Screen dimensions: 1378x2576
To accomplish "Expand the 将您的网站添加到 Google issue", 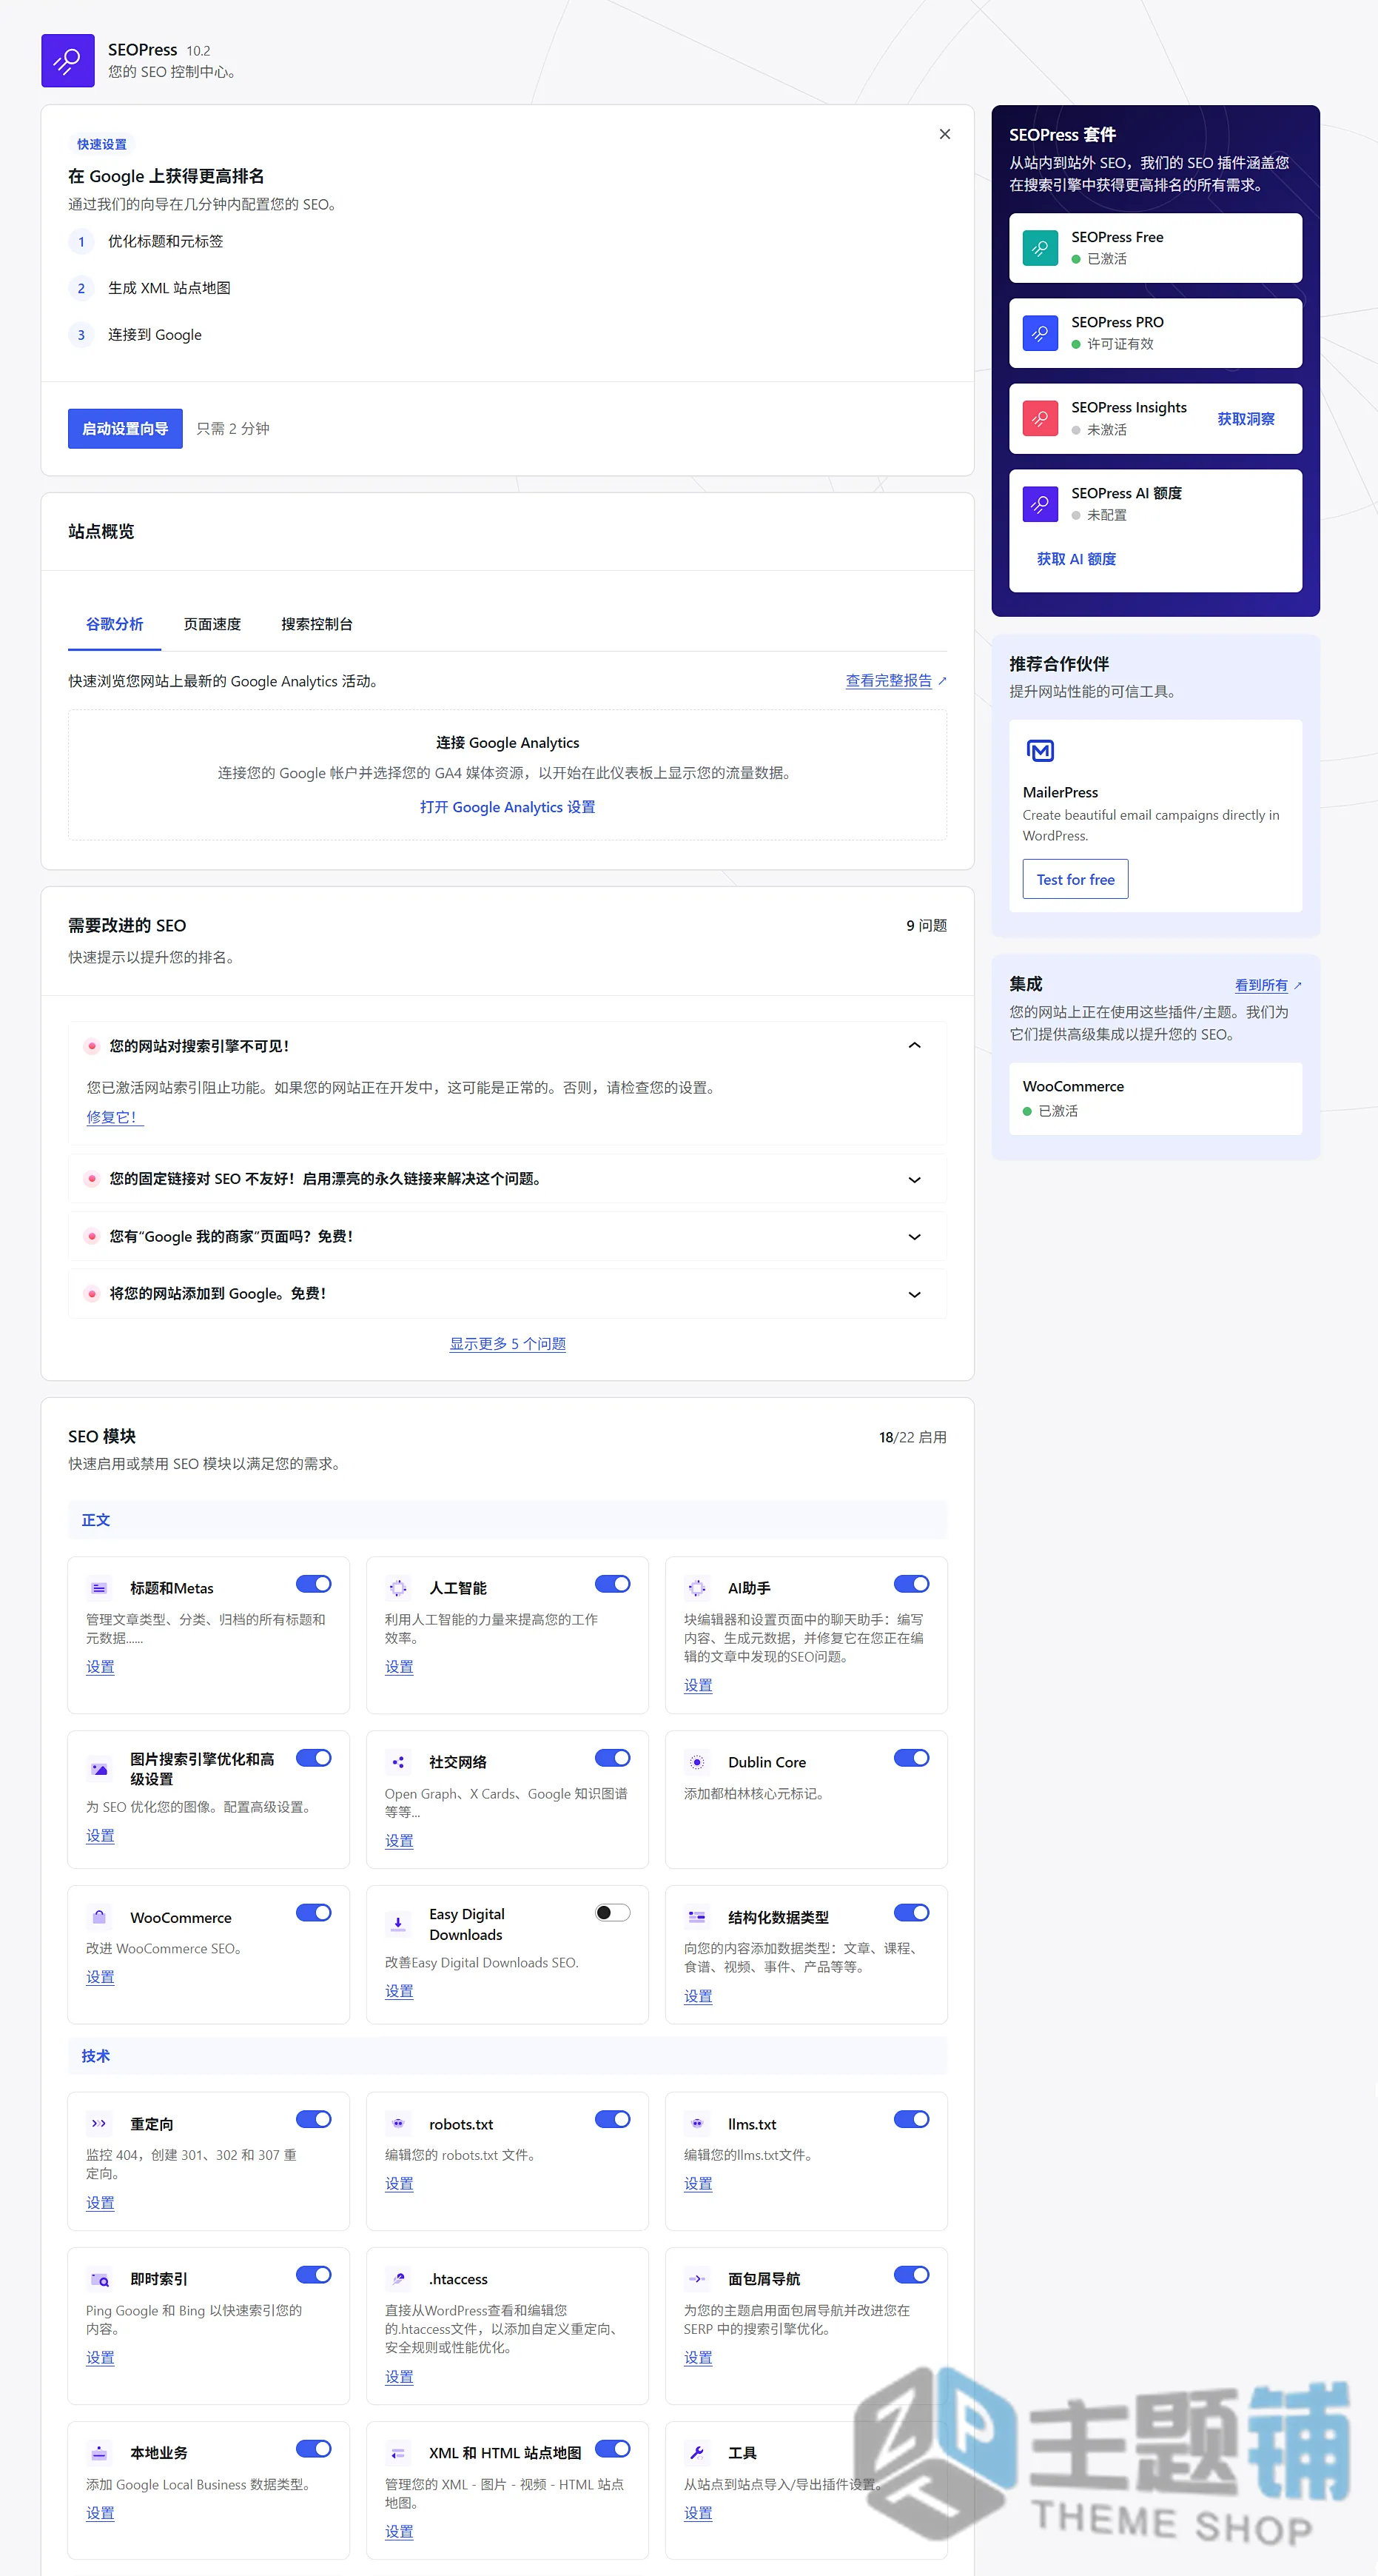I will (x=914, y=1294).
